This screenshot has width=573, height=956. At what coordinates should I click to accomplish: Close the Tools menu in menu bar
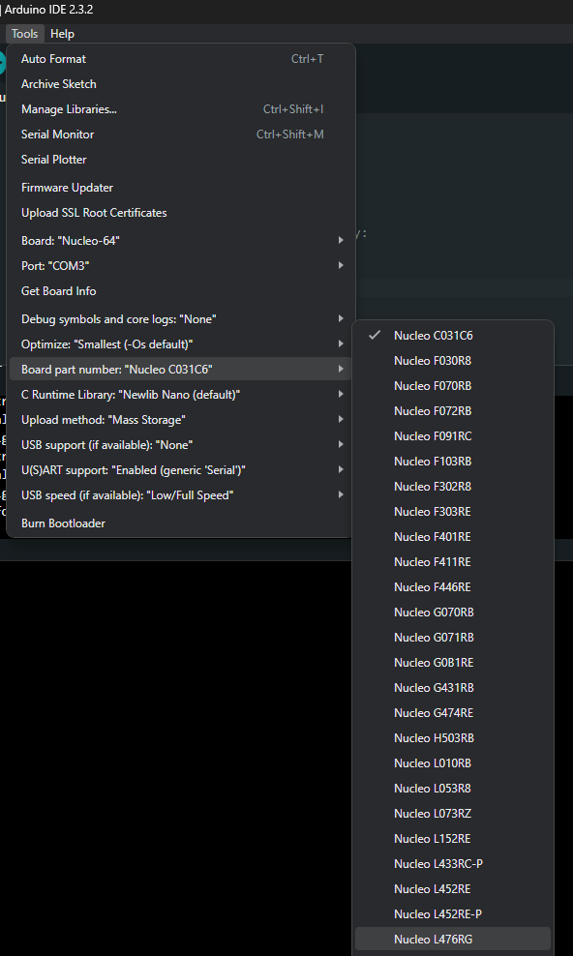(x=25, y=34)
